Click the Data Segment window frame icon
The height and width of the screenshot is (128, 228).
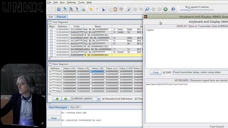50,64
